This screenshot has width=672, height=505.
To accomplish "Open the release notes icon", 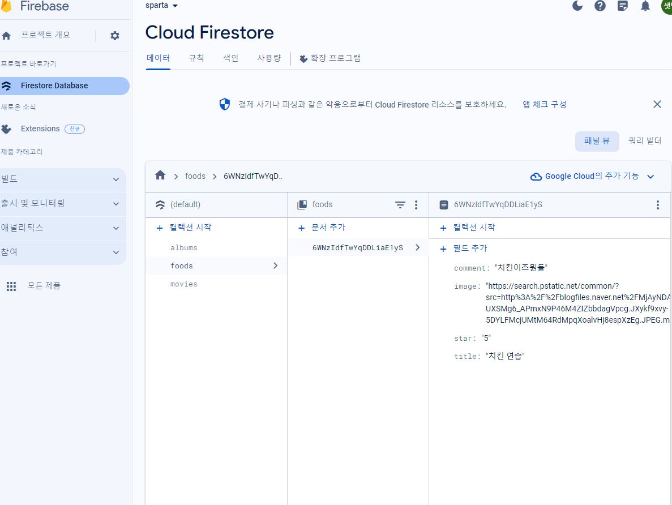I will point(623,6).
